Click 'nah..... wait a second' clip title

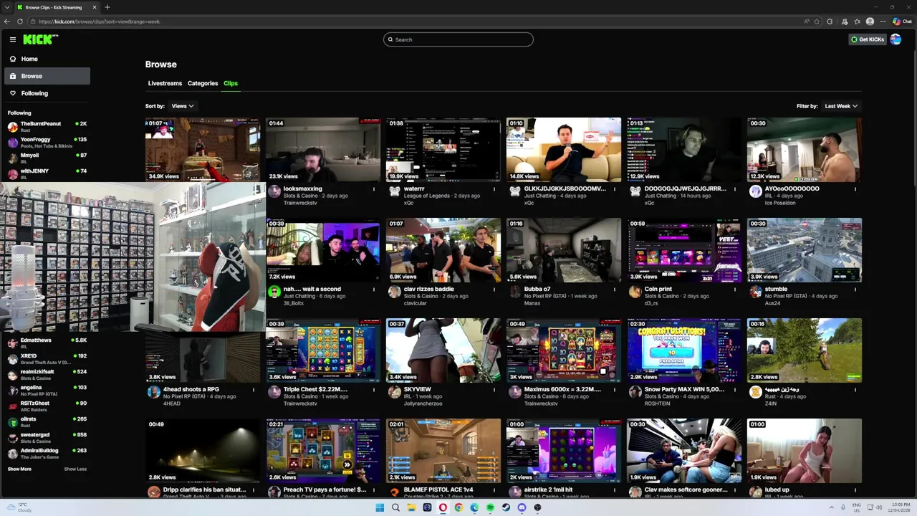(312, 289)
